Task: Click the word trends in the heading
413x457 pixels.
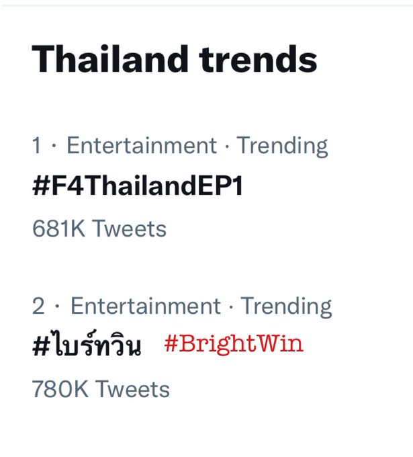Action: pos(258,59)
